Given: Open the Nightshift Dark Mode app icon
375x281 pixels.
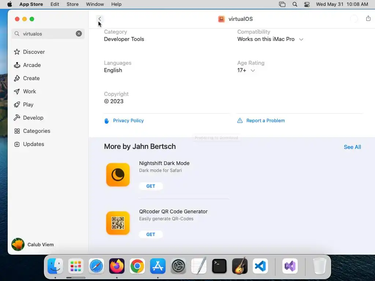Looking at the screenshot, I should coord(118,175).
